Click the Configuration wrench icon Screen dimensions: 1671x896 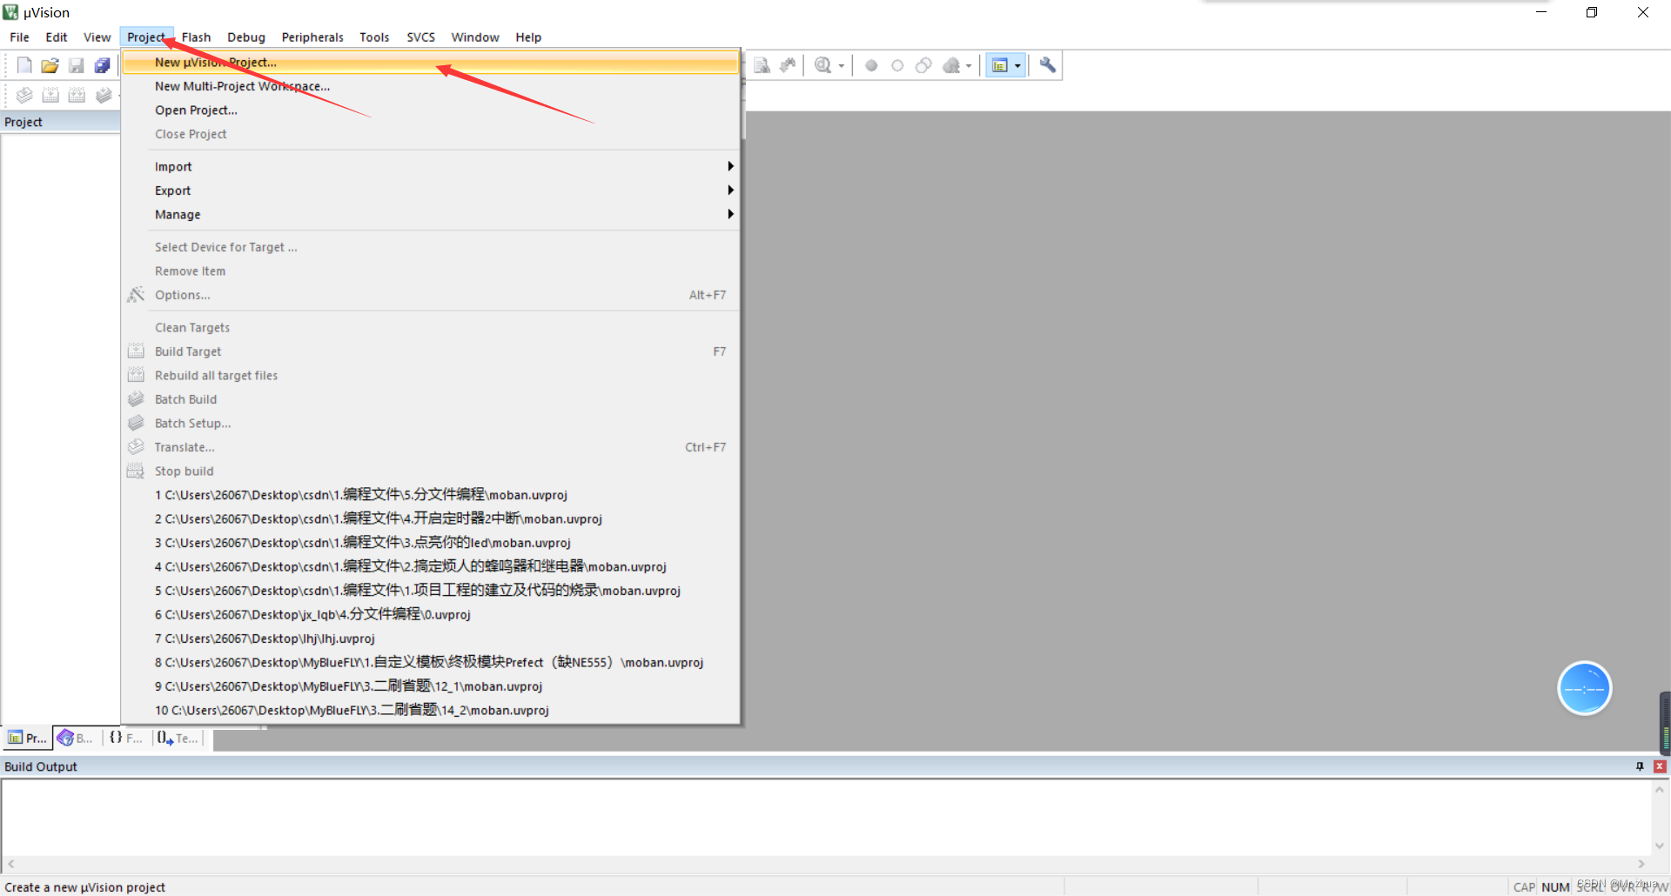(1048, 65)
